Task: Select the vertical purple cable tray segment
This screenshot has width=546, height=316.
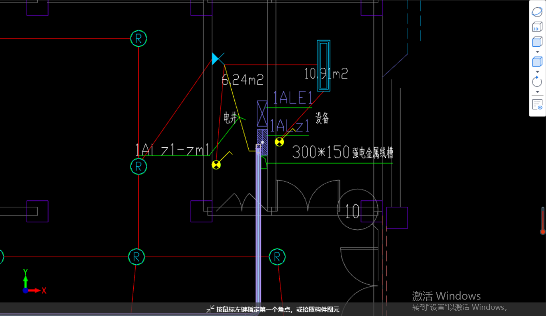Action: pos(258,230)
